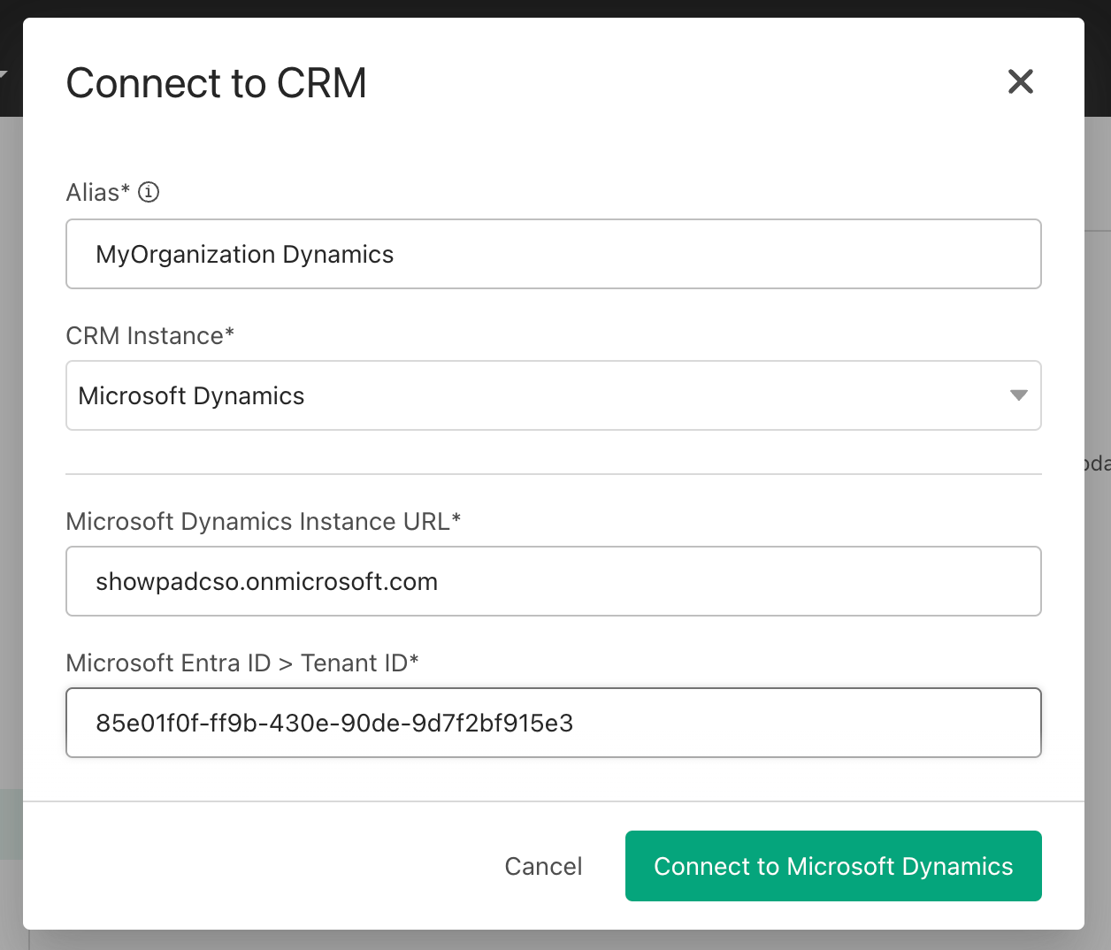
Task: Focus the Microsoft Dynamics Instance URL field
Action: coord(554,581)
